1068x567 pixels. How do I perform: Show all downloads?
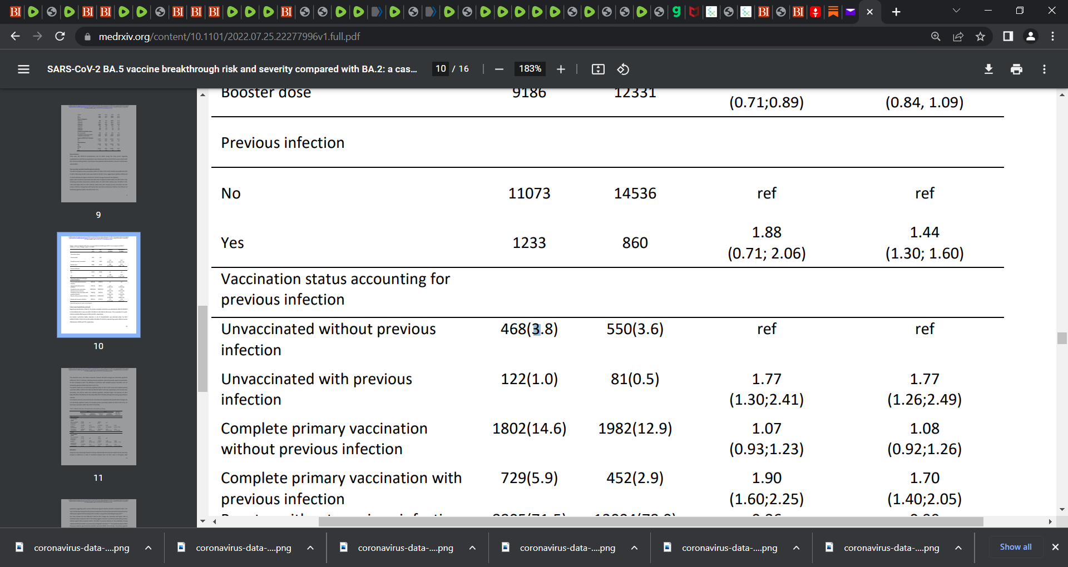1015,547
